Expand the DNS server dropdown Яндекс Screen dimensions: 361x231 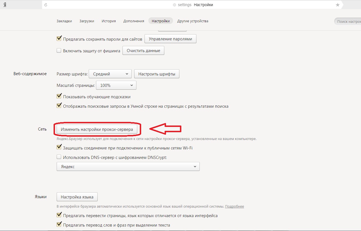(128, 166)
